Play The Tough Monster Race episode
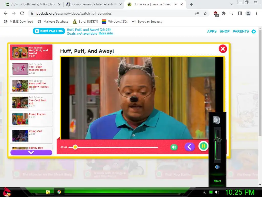Screen dimensions: 262x197 click(x=31, y=69)
